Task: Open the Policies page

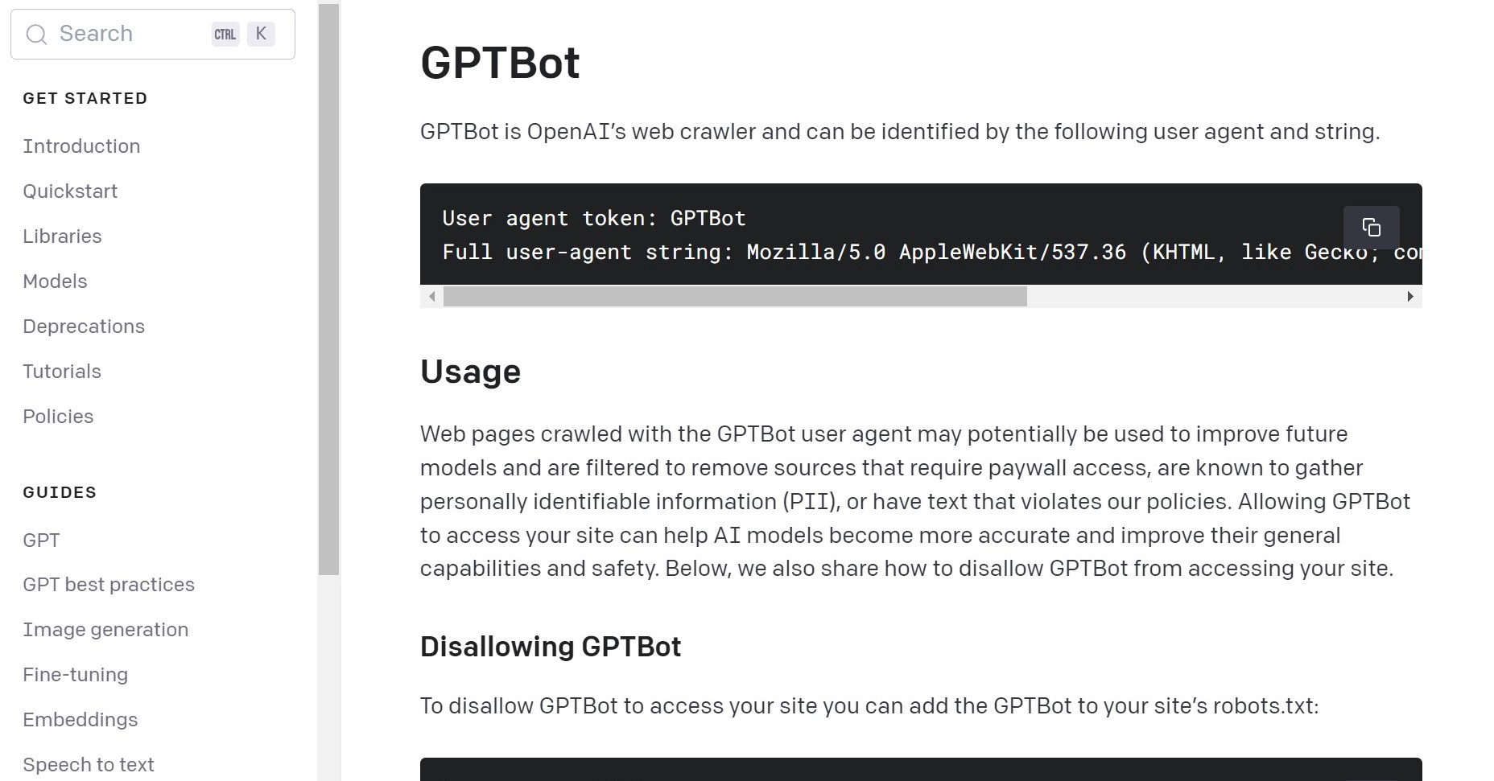Action: 58,417
